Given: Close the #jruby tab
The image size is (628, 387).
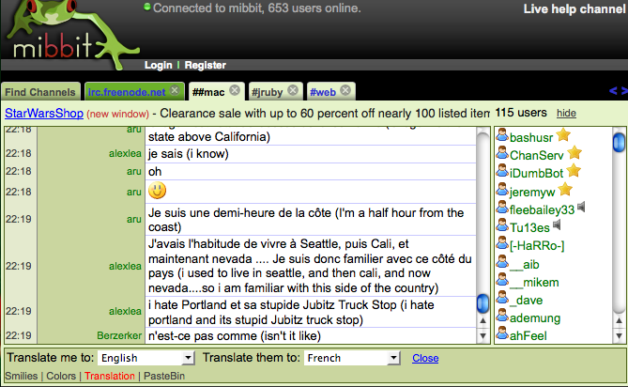Looking at the screenshot, I should 293,90.
